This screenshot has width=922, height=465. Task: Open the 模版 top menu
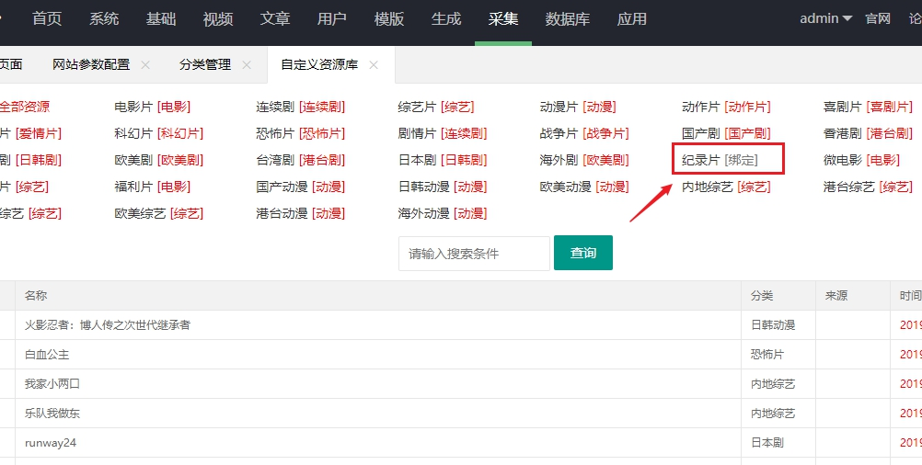pyautogui.click(x=389, y=18)
